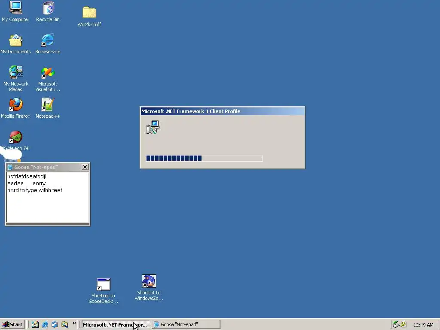Click the word 'sorry' in Not-epad

coord(39,183)
